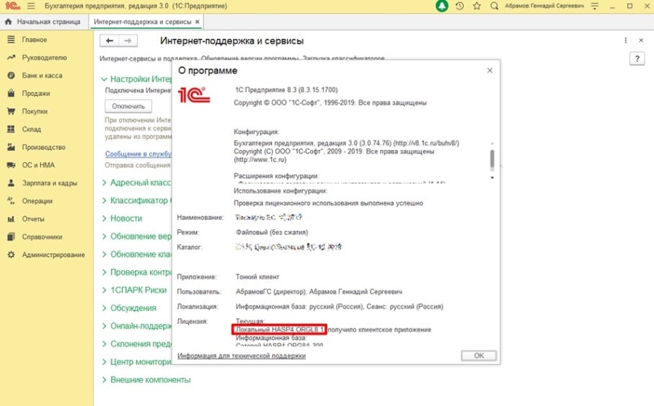
Task: Click the home icon of Начальная страница
Action: (x=9, y=22)
